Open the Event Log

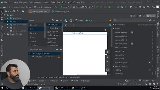coord(130,81)
